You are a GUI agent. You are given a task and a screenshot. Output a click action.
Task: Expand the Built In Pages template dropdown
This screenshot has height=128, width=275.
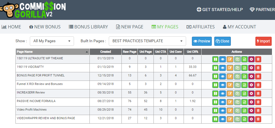(x=147, y=41)
